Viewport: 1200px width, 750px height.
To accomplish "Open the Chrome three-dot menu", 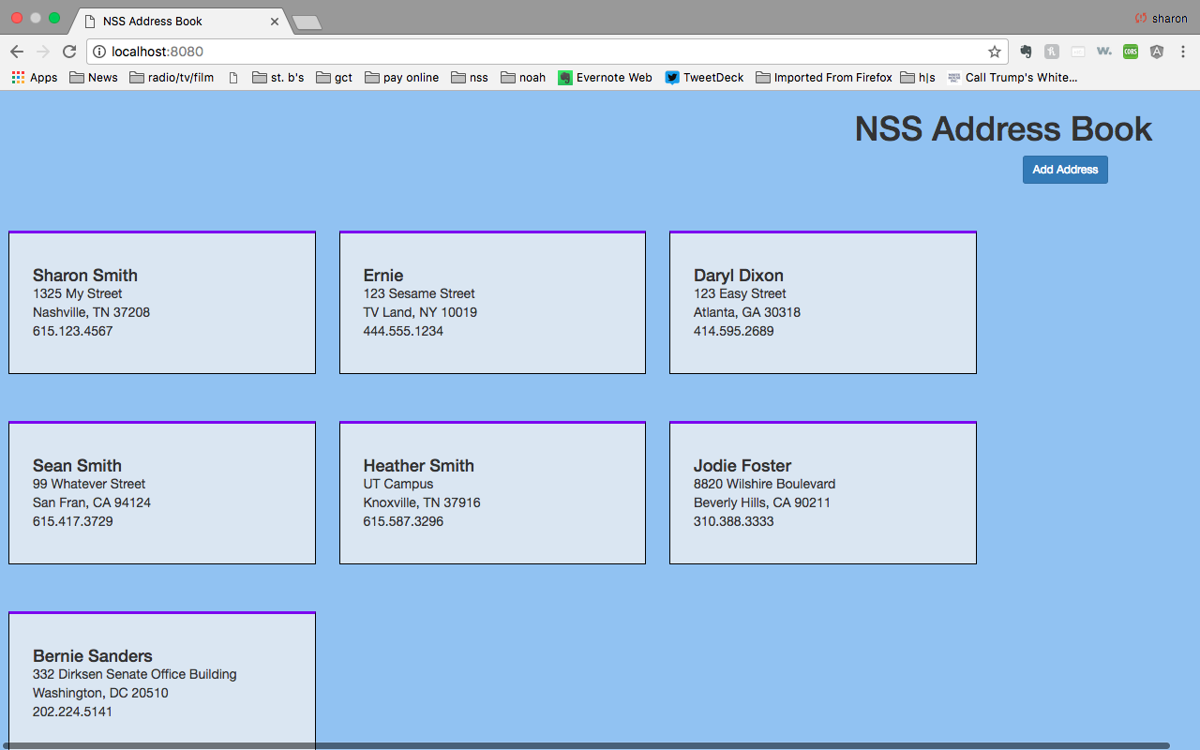I will 1183,52.
